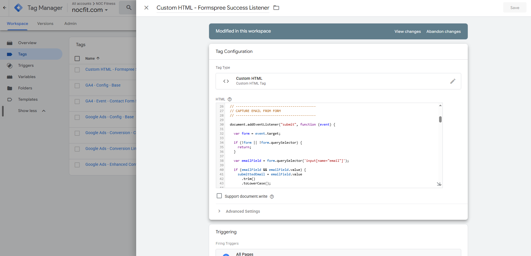Click the code editor vertical scrollbar thumb
Screen dimensions: 531x256
(440, 119)
